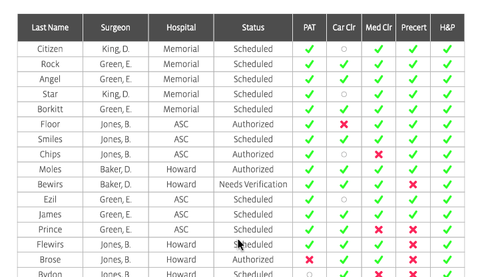Sort by Last Name column header

pos(50,28)
